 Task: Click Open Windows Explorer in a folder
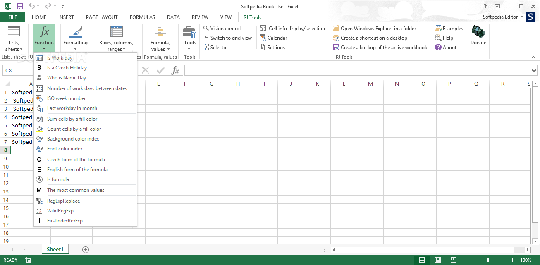375,29
